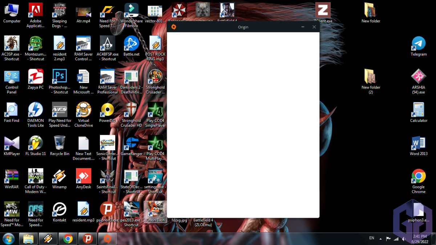Viewport: 436px width, 245px height.
Task: Open Action Center flag tray icon
Action: pyautogui.click(x=388, y=239)
